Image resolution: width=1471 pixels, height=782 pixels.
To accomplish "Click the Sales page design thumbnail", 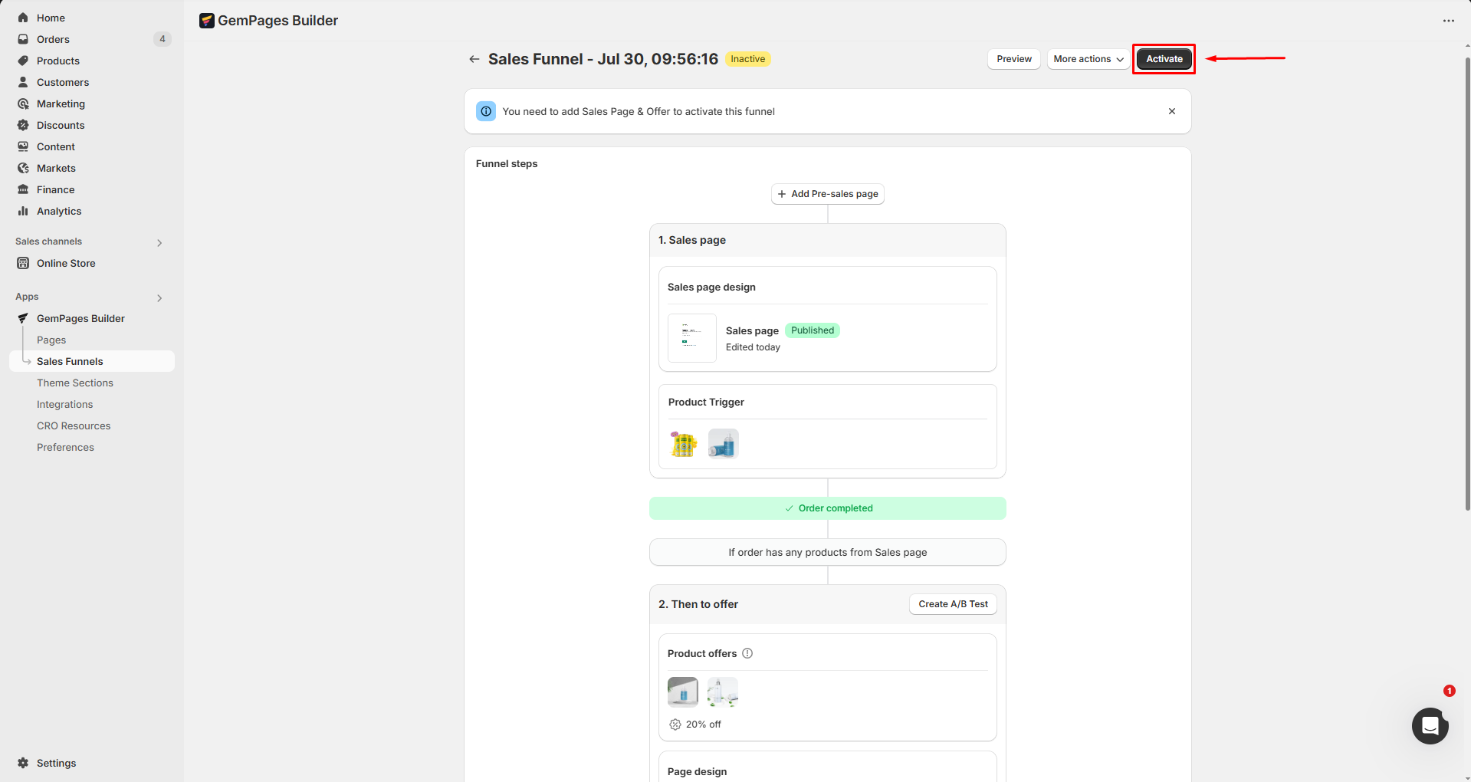I will point(691,338).
